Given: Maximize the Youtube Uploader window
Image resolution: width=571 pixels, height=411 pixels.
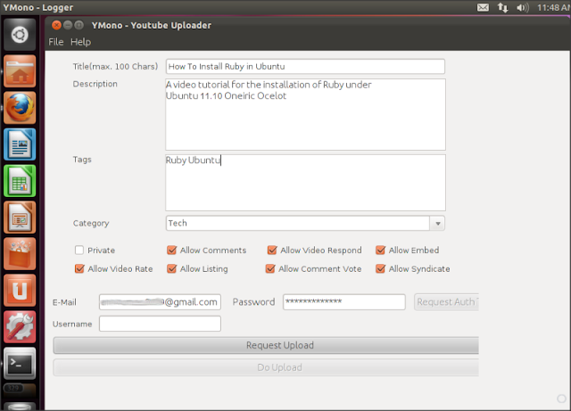Looking at the screenshot, I should [x=79, y=25].
